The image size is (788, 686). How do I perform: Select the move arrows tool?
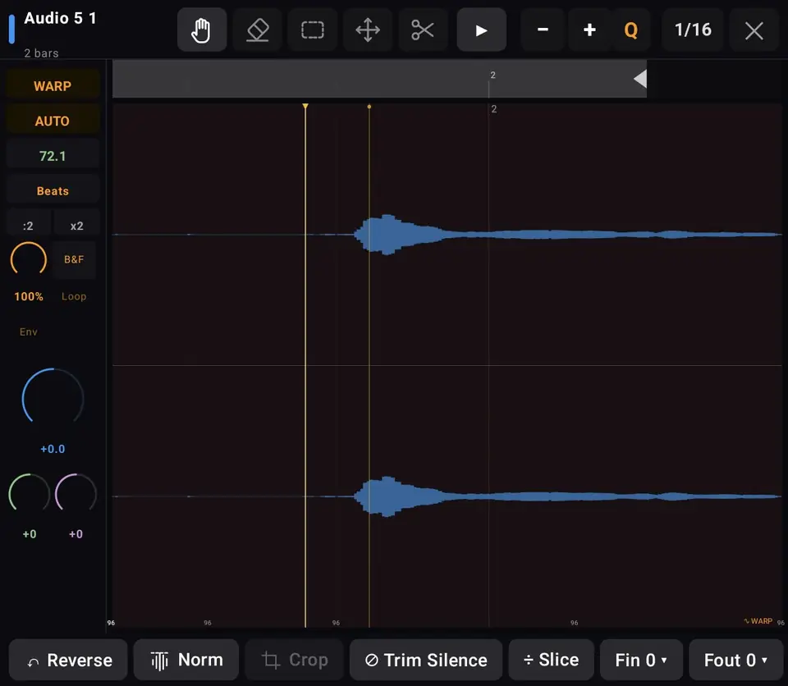pos(368,30)
